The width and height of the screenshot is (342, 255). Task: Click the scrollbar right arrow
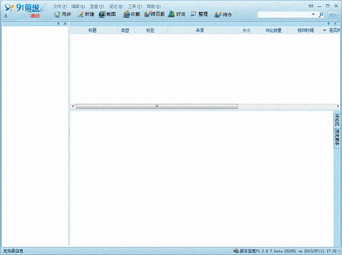click(x=338, y=106)
